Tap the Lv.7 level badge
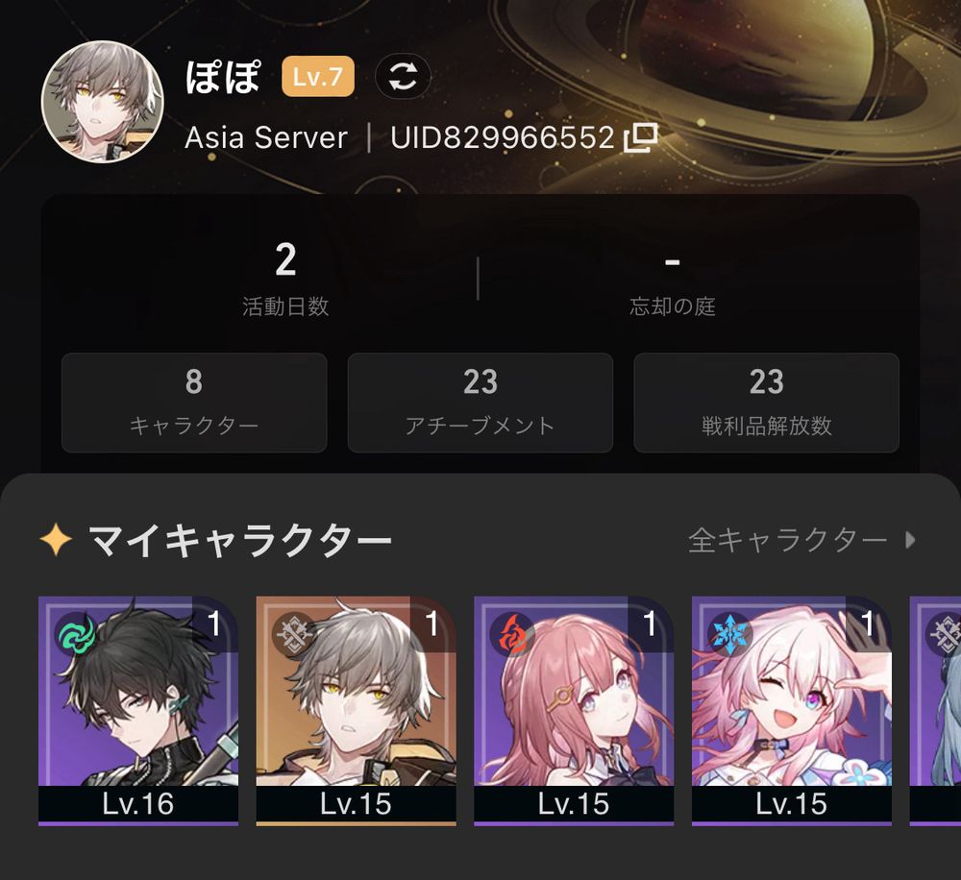This screenshot has width=961, height=880. coord(318,77)
